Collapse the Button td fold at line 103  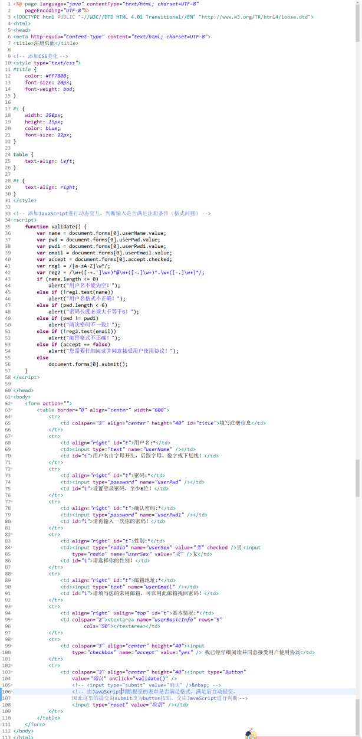point(12,672)
